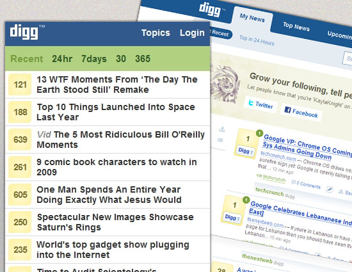Switch to Upcoming tab on desktop site
The image size is (352, 272).
339,35
